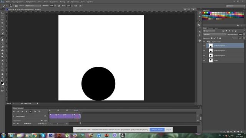Open the opacity slider arrow in options bar
246x138 pixels.
coord(55,6)
